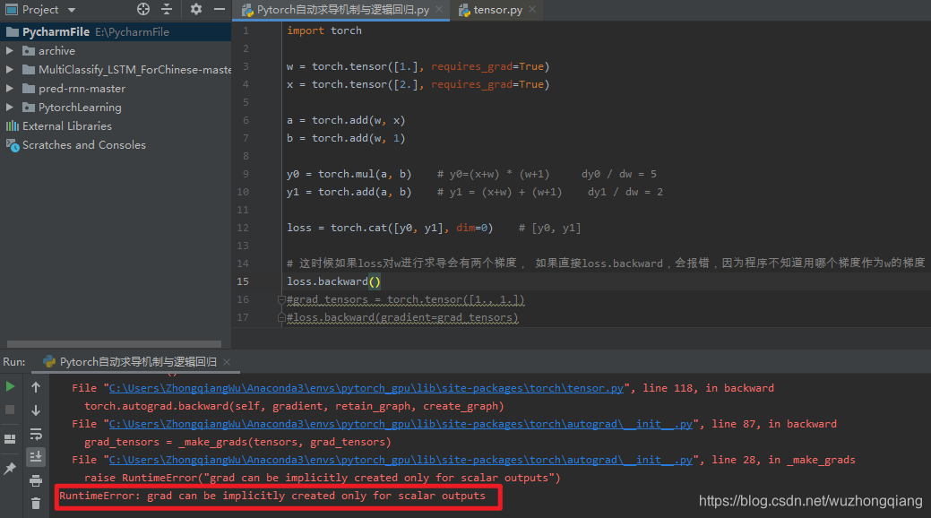Image resolution: width=931 pixels, height=518 pixels.
Task: Open autograd __init__.py link at line 87
Action: 401,424
